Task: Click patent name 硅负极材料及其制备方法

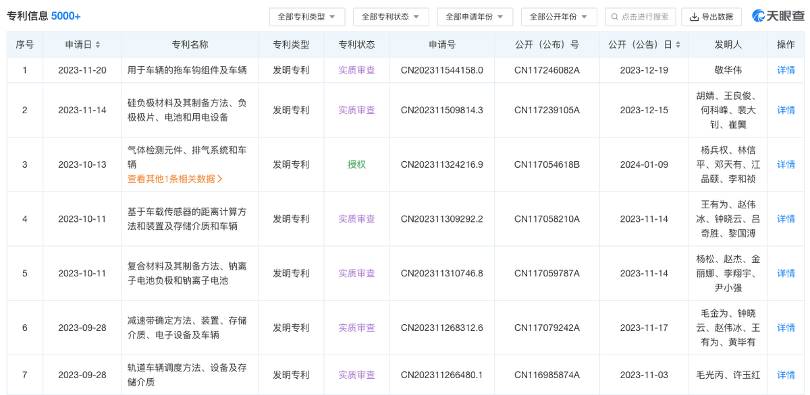Action: [187, 110]
